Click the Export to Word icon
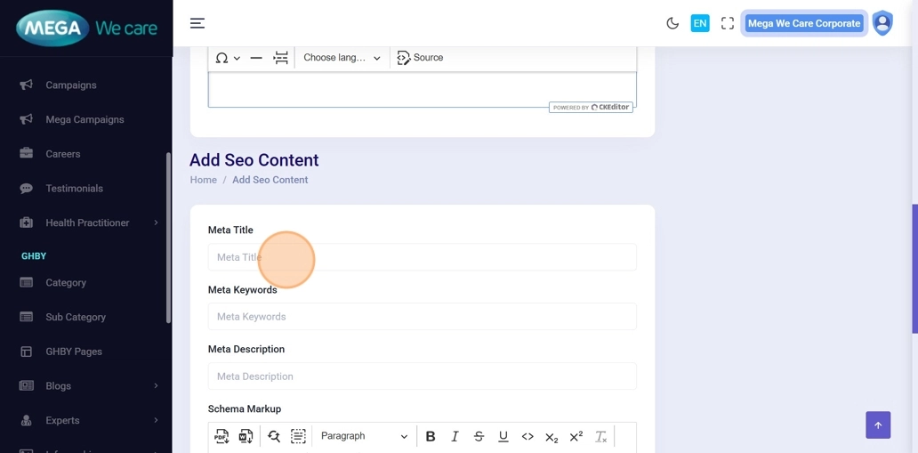Image resolution: width=918 pixels, height=453 pixels. tap(246, 436)
